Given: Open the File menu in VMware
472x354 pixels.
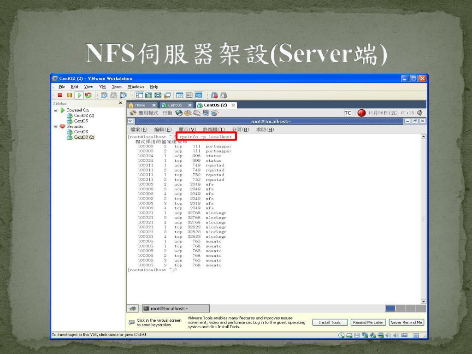Looking at the screenshot, I should pyautogui.click(x=62, y=87).
